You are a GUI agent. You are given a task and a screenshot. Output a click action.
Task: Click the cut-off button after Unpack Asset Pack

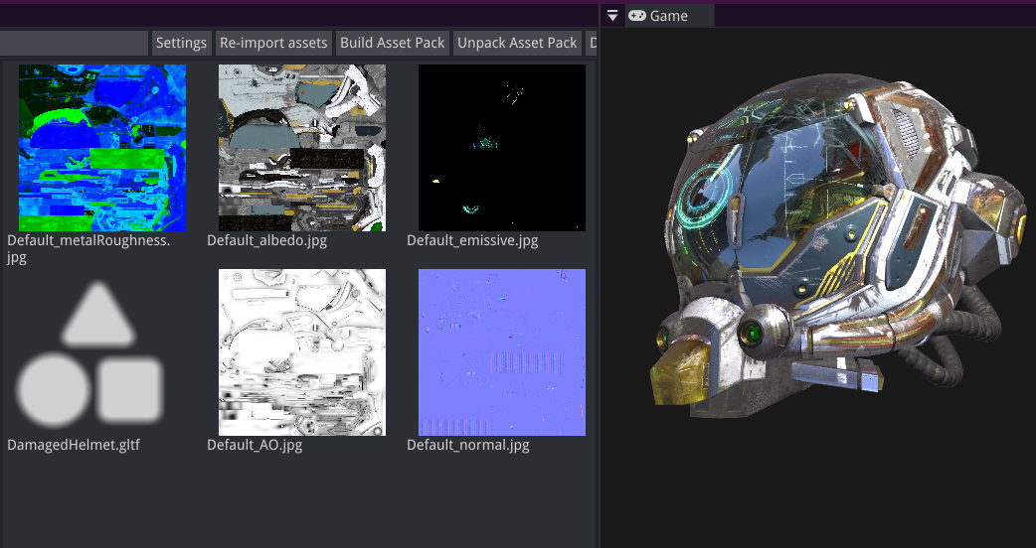pyautogui.click(x=592, y=43)
